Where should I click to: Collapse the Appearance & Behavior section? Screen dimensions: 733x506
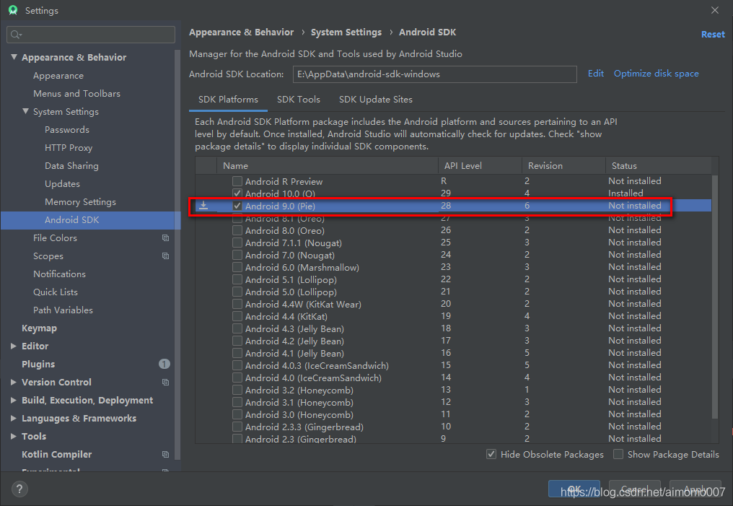pos(14,58)
